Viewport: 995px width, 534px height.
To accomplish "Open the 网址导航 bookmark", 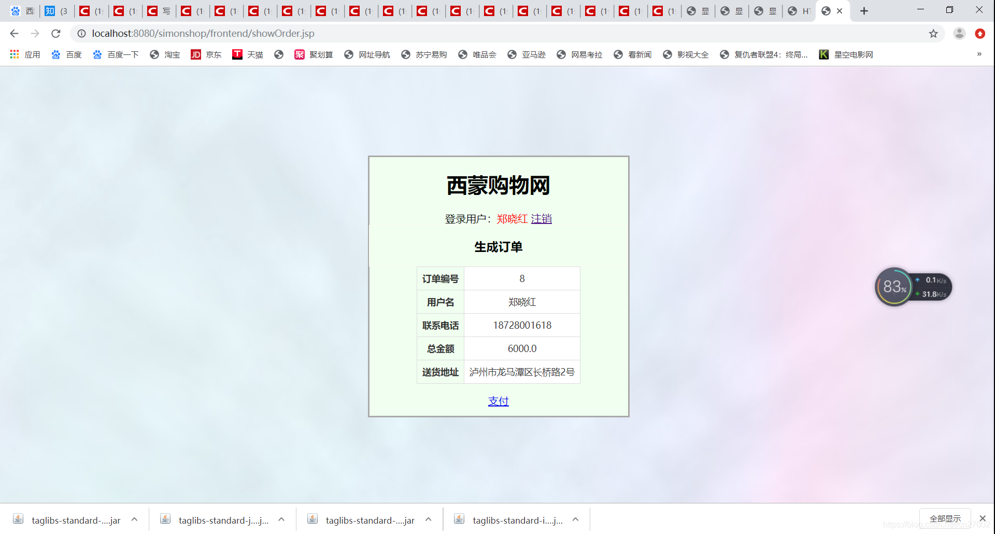I will (367, 54).
